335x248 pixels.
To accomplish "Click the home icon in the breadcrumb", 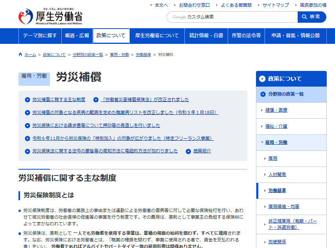I will pyautogui.click(x=20, y=54).
